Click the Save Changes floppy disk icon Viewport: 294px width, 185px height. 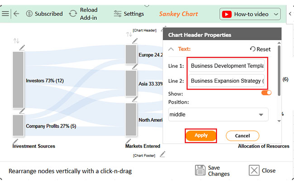coord(200,170)
